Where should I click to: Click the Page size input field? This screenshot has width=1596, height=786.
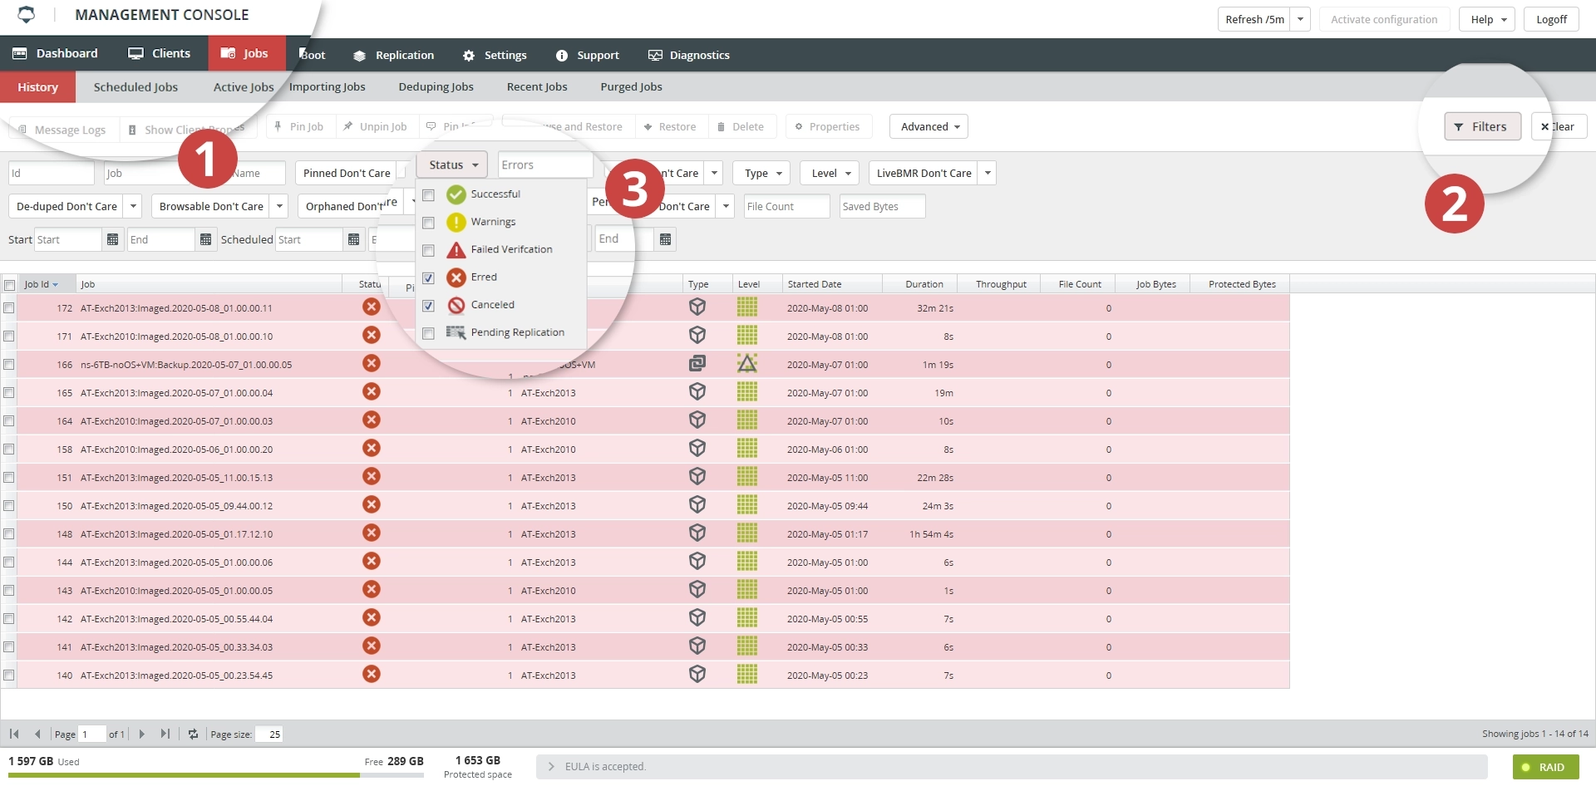point(269,734)
